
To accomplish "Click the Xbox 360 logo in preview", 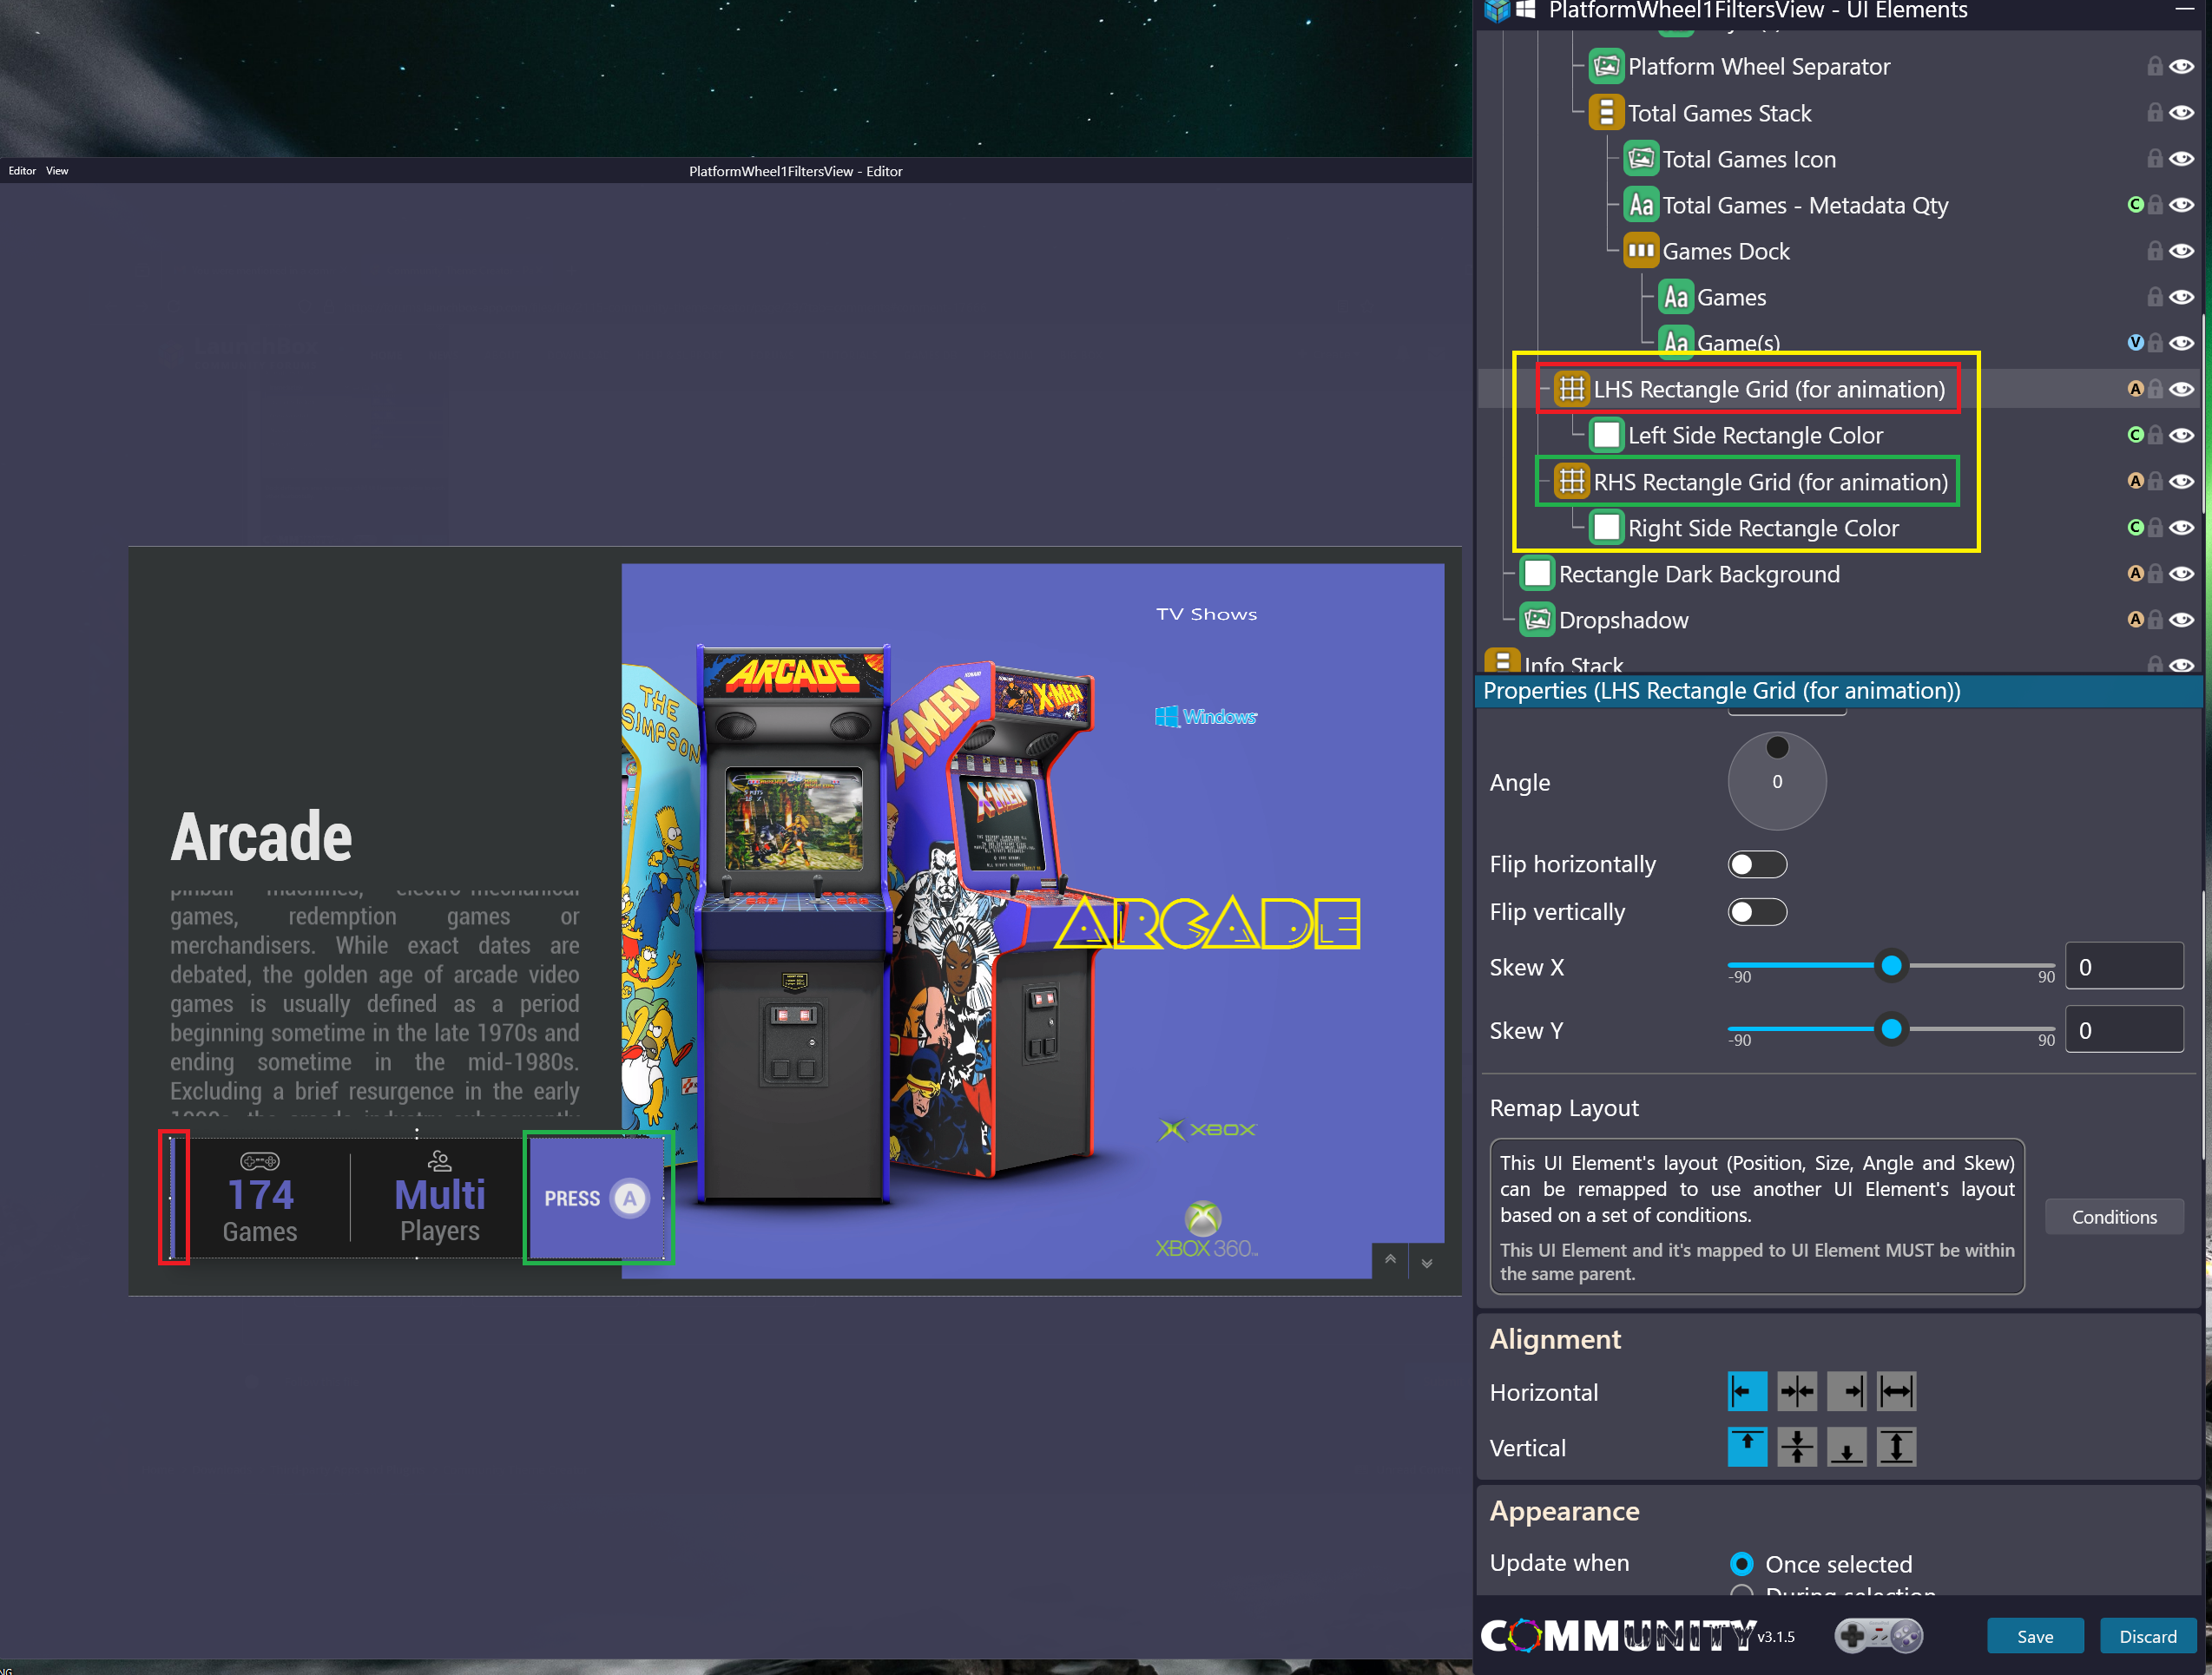I will [x=1205, y=1230].
